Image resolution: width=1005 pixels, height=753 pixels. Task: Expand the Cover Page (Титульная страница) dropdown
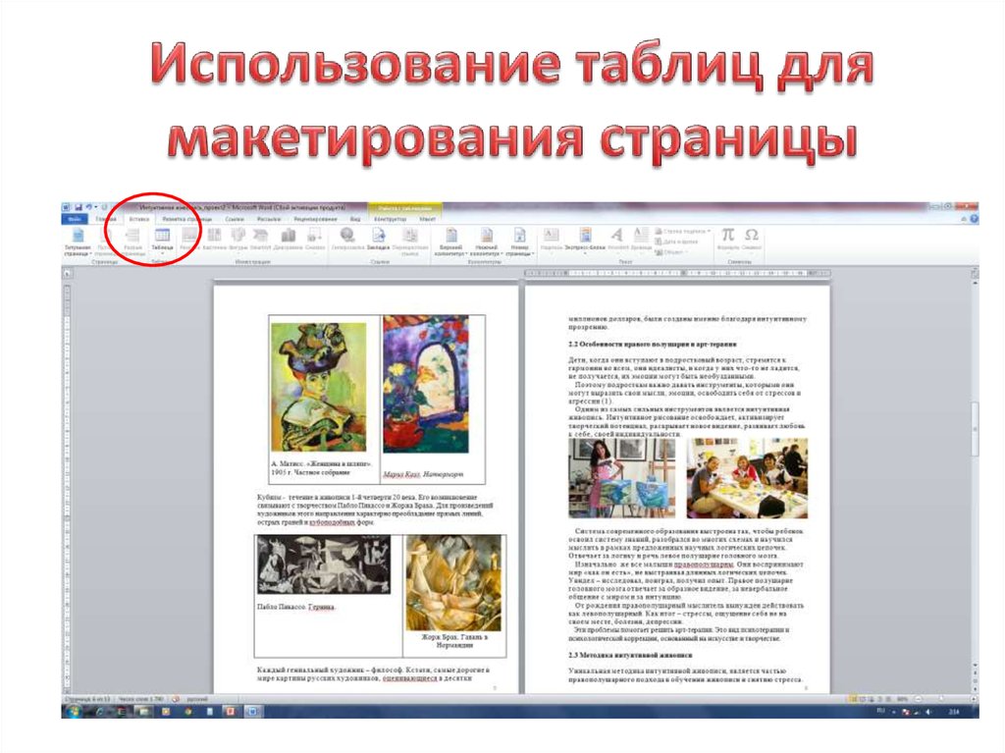pos(78,239)
